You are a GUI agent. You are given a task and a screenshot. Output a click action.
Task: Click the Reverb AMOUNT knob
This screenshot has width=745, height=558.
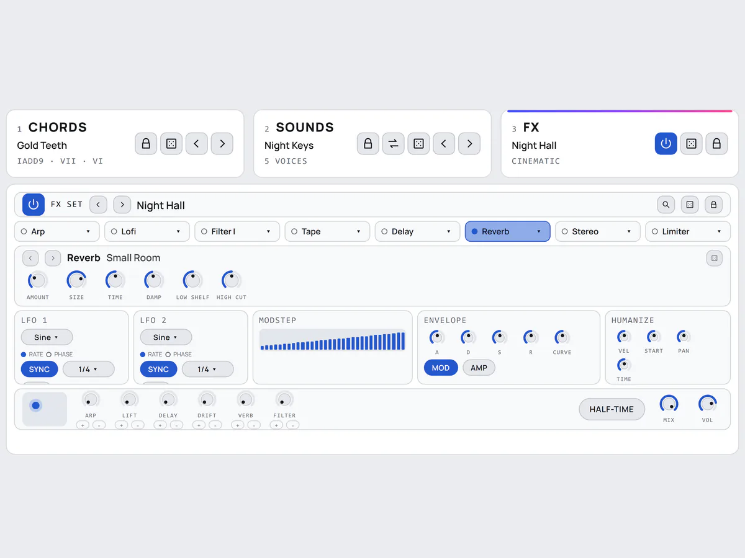pyautogui.click(x=37, y=280)
